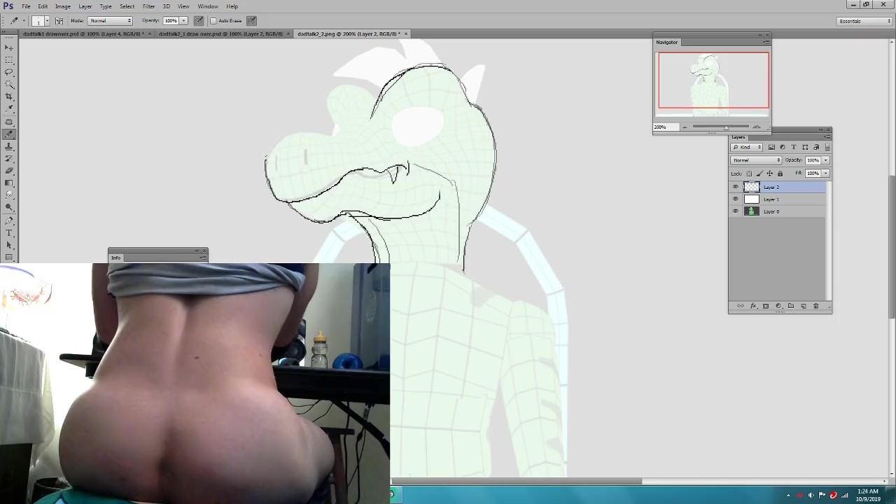Click the Navigator zoom slider
The width and height of the screenshot is (896, 504).
721,127
